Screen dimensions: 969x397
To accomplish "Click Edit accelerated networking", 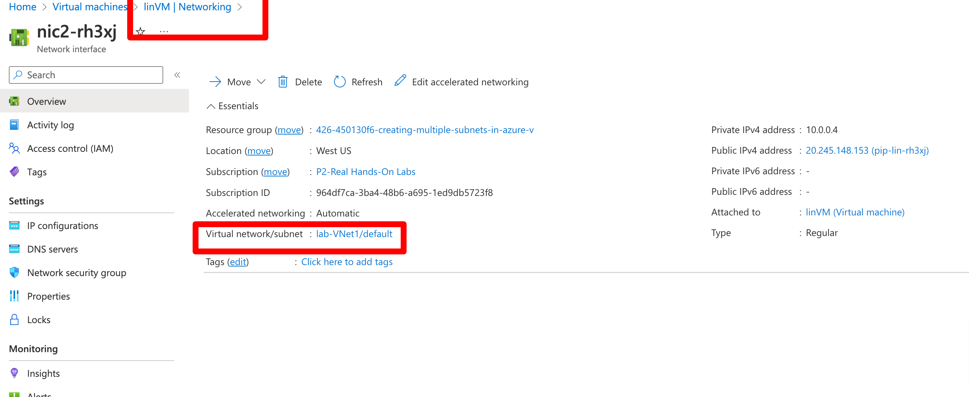I will point(462,82).
